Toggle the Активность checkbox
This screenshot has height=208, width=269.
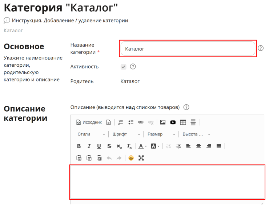pos(123,67)
